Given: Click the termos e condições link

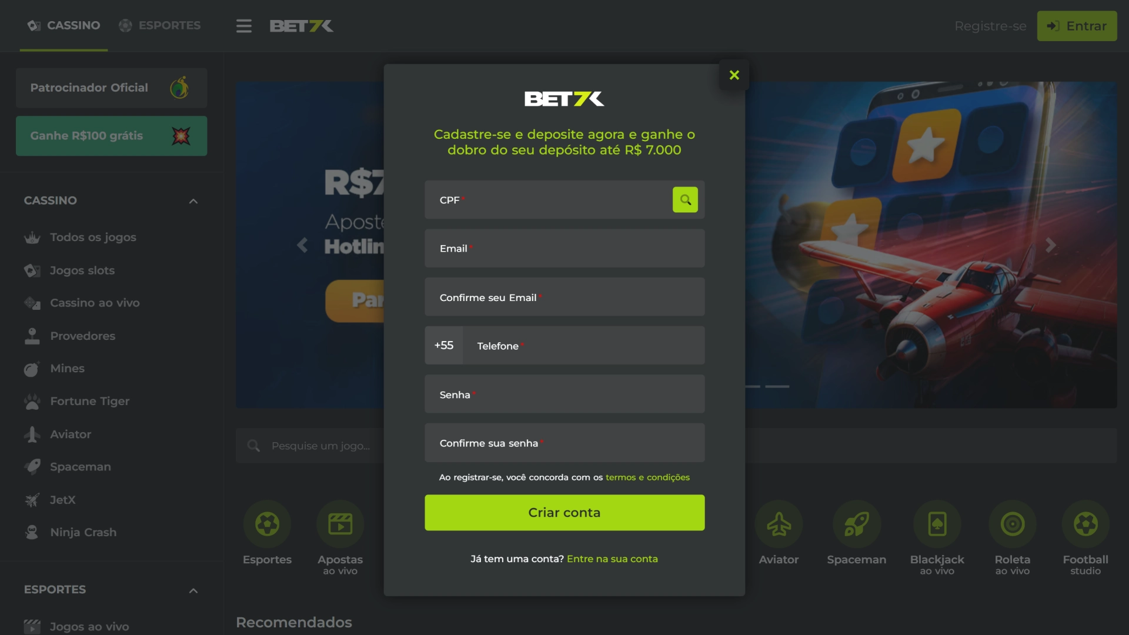Looking at the screenshot, I should click(x=647, y=477).
